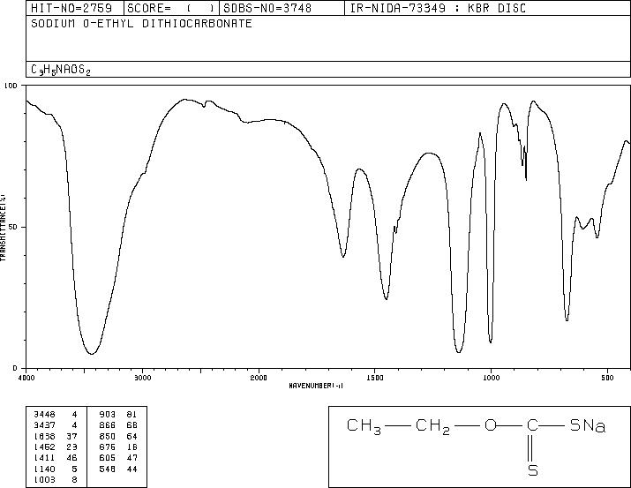The height and width of the screenshot is (488, 631).
Task: Click the HIT-NO=2759 header cell
Action: (x=75, y=8)
